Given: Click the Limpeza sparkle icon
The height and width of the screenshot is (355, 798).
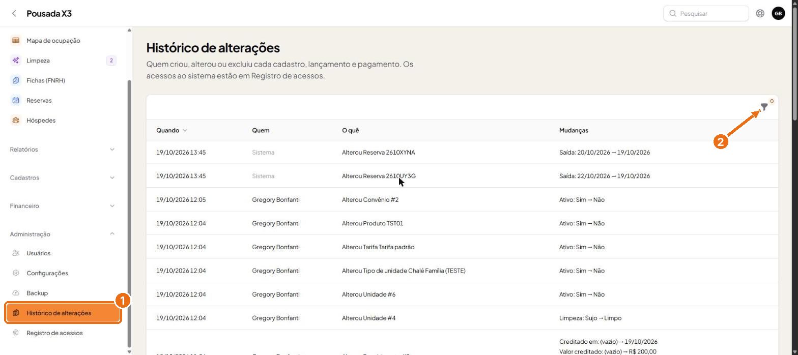Looking at the screenshot, I should click(16, 61).
